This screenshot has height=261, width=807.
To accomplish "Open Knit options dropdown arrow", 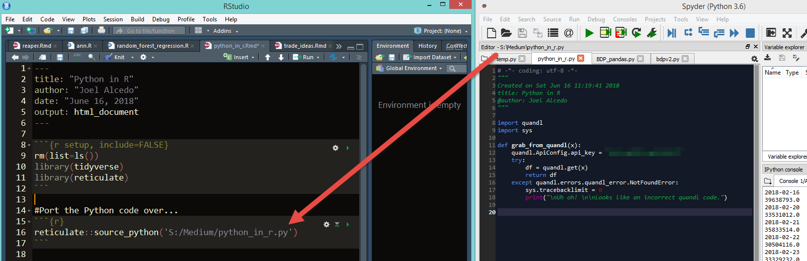I will coord(132,57).
